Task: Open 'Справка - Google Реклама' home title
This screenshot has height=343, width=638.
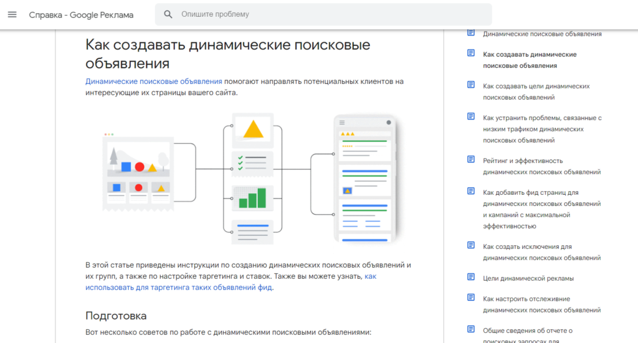Action: tap(81, 15)
